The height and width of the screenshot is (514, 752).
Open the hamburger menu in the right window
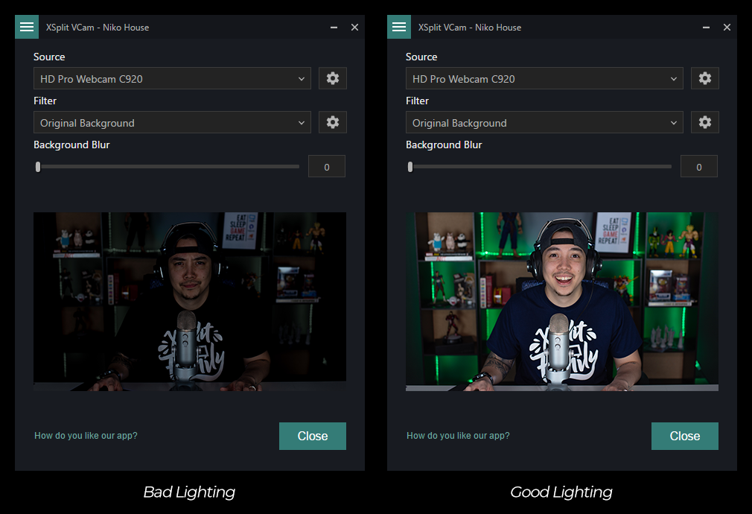(399, 27)
